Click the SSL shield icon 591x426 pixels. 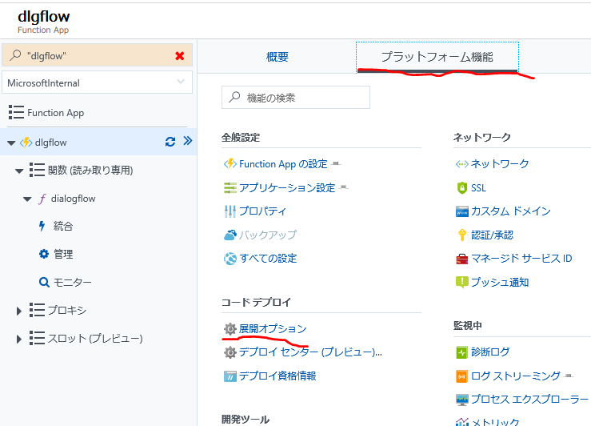tap(461, 187)
